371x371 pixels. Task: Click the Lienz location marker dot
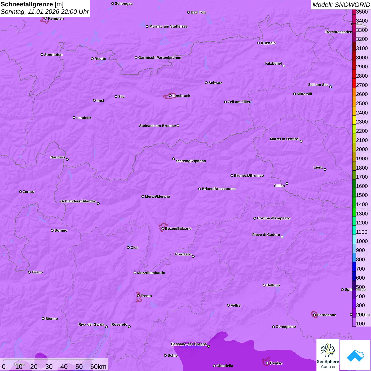point(325,170)
